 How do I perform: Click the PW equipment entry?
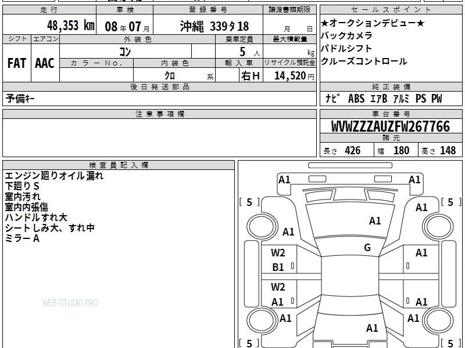pyautogui.click(x=437, y=99)
